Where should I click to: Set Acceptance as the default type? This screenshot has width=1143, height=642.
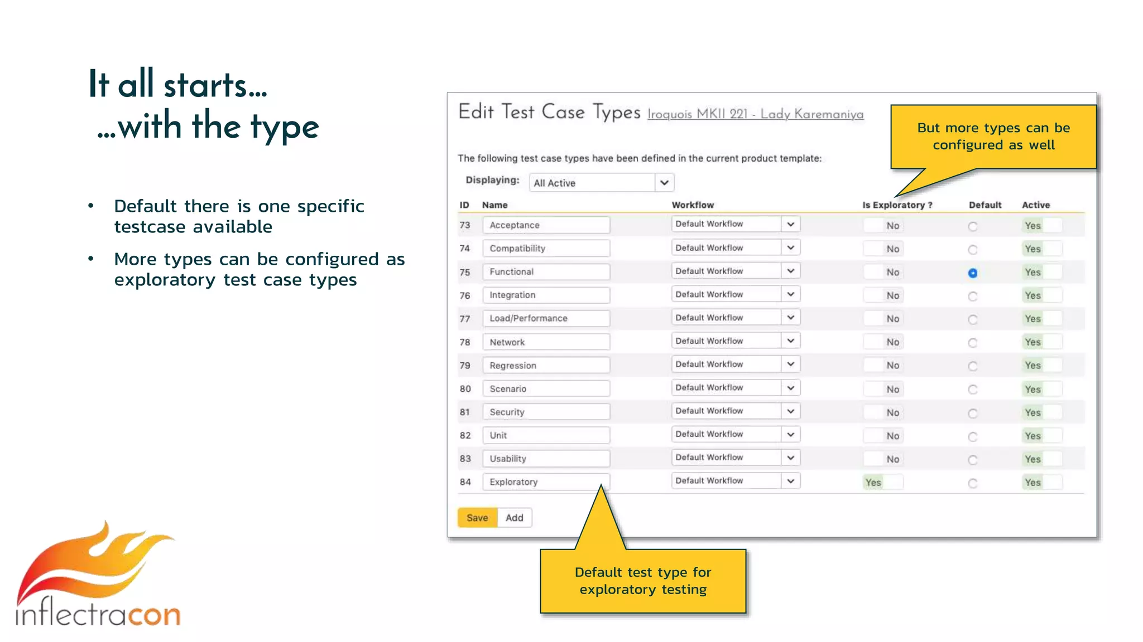click(973, 226)
